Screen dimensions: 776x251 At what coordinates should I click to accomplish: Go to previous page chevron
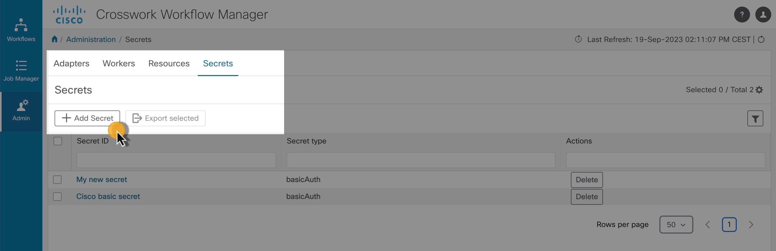click(x=708, y=225)
